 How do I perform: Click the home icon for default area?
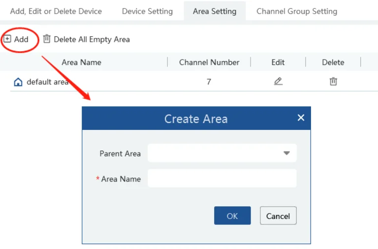click(18, 82)
